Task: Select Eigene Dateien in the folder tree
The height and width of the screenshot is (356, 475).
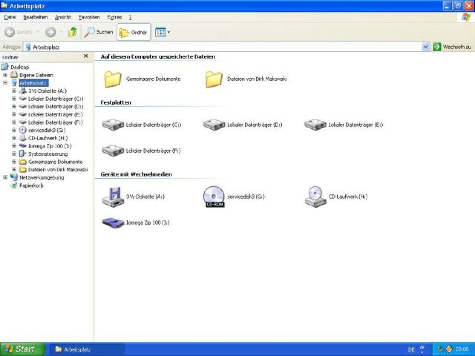Action: tap(36, 75)
